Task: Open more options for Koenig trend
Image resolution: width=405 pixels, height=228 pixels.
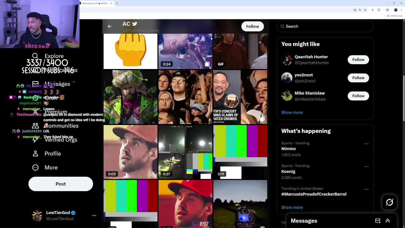Action: pyautogui.click(x=366, y=167)
